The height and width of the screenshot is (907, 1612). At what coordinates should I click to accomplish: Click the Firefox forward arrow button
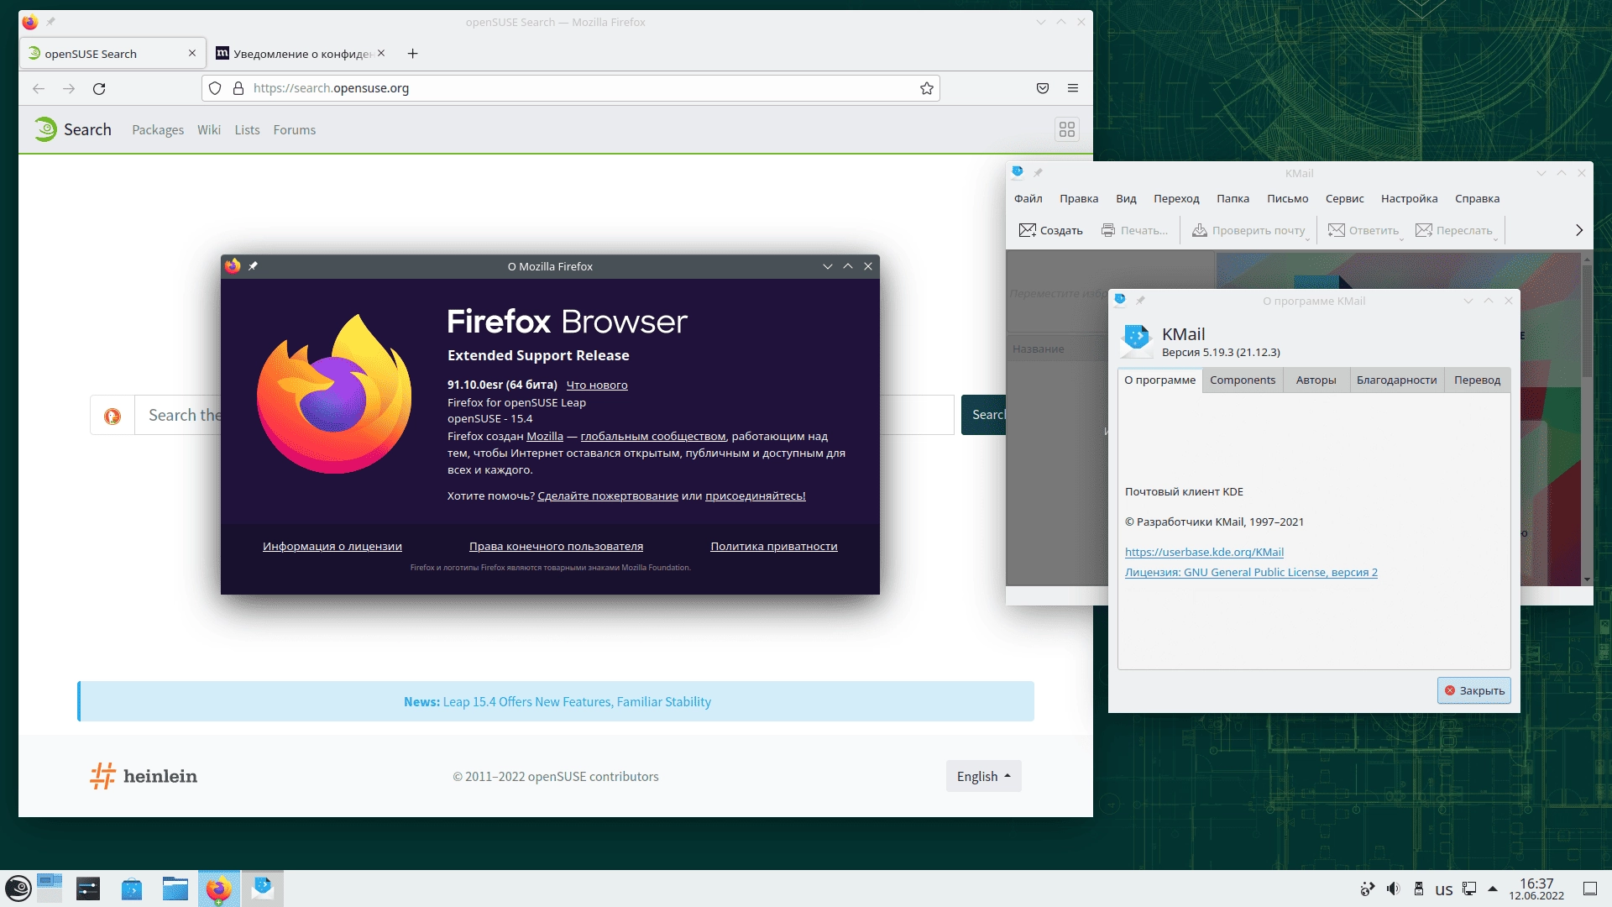[69, 88]
